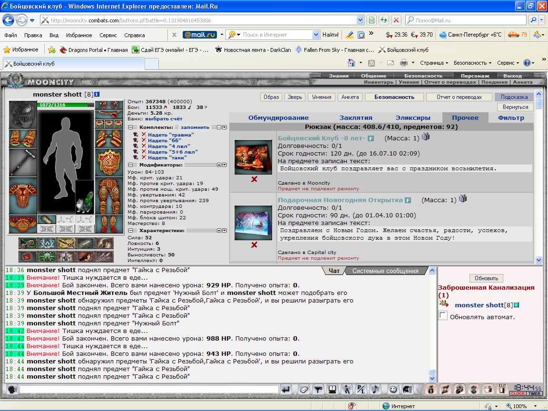Open the Страница dropdown menu
The image size is (548, 411).
tap(434, 63)
